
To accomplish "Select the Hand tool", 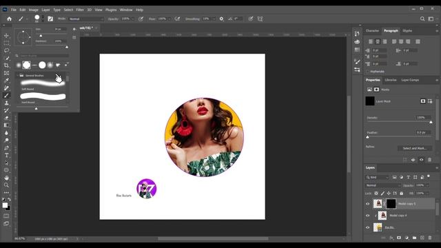I will tap(6, 178).
